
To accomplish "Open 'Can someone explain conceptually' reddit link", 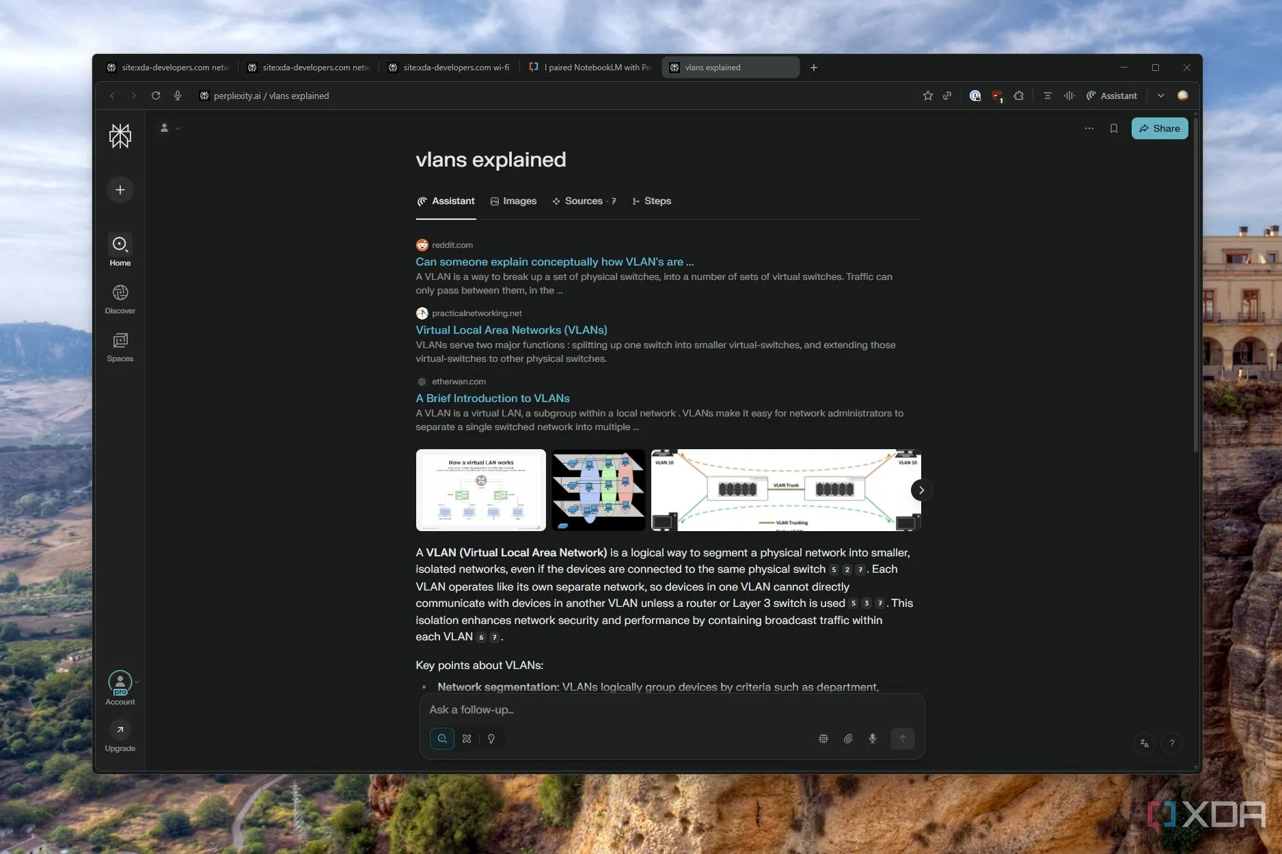I will pyautogui.click(x=554, y=261).
